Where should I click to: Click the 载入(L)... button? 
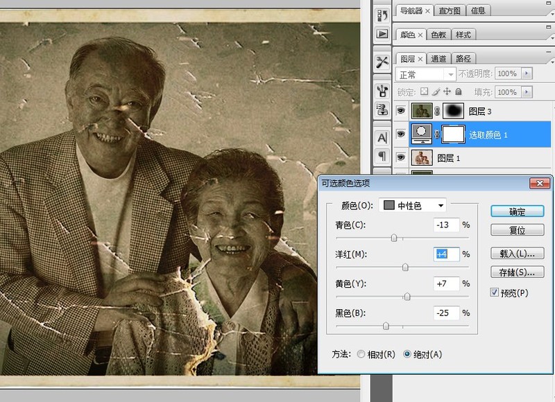[x=517, y=254]
